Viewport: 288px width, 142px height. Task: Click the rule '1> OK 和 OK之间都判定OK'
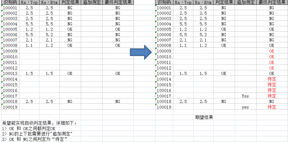coord(29,129)
